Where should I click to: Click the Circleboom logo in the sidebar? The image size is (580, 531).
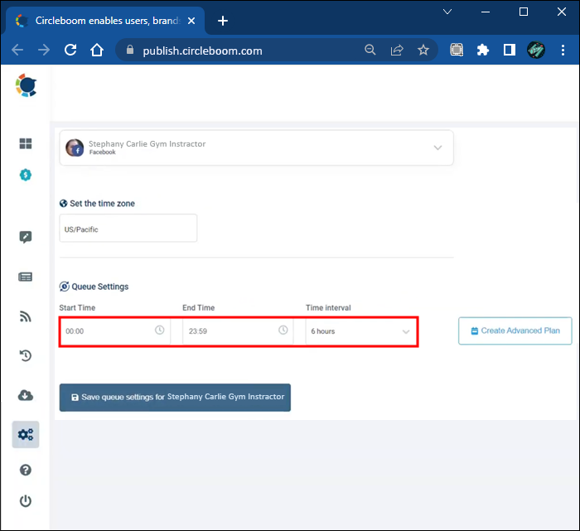coord(26,86)
